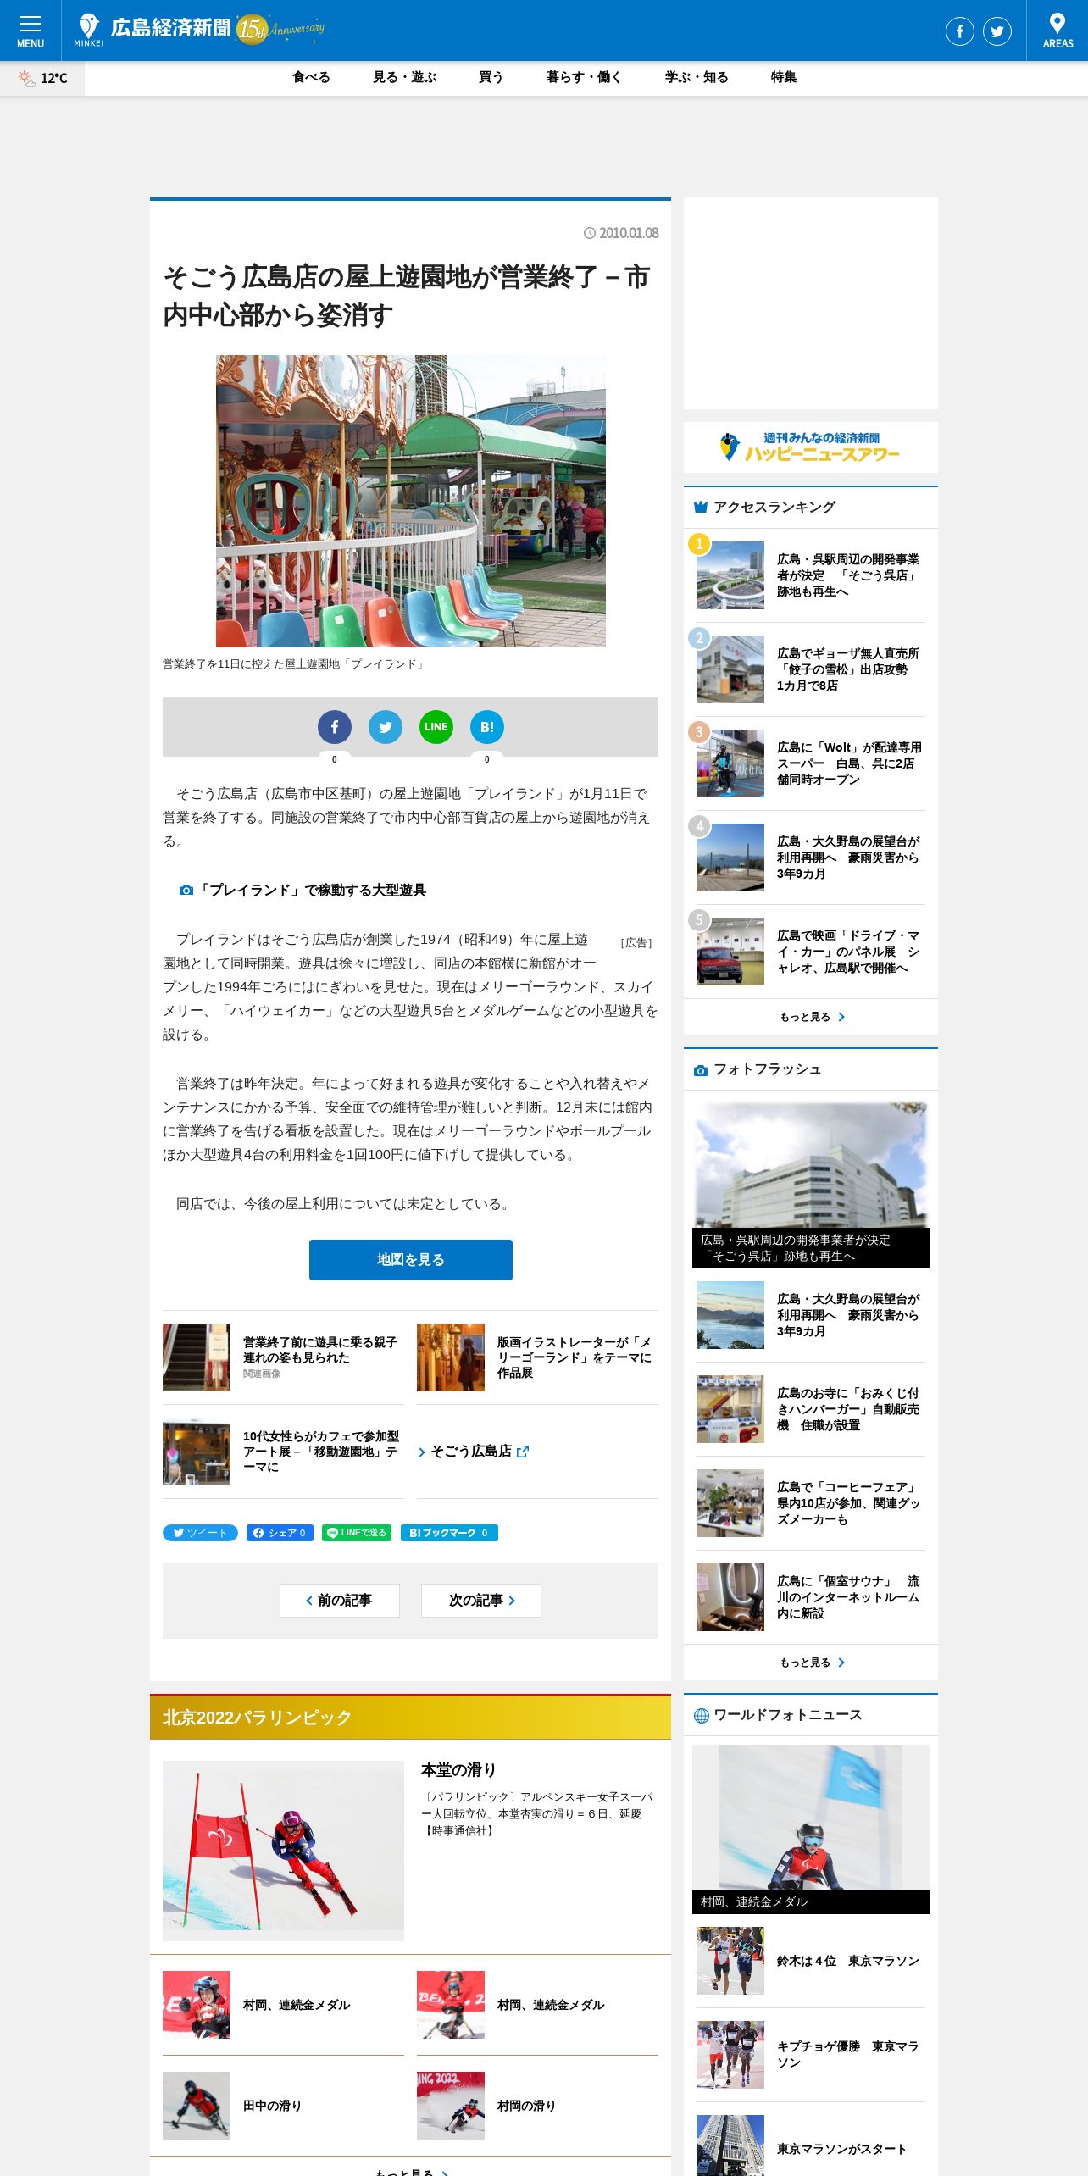Open フォトフラッシュ item おみくじ付きハンバーガー自動販売機
The width and height of the screenshot is (1088, 2176).
pyautogui.click(x=811, y=1409)
